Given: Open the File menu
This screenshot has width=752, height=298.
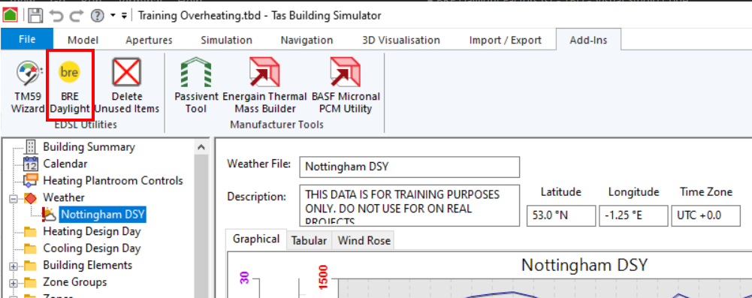Looking at the screenshot, I should tap(27, 40).
